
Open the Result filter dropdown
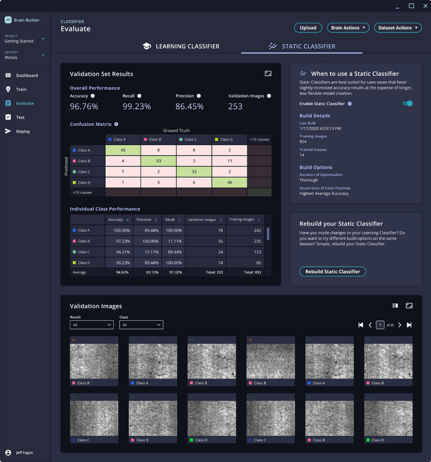(92, 325)
